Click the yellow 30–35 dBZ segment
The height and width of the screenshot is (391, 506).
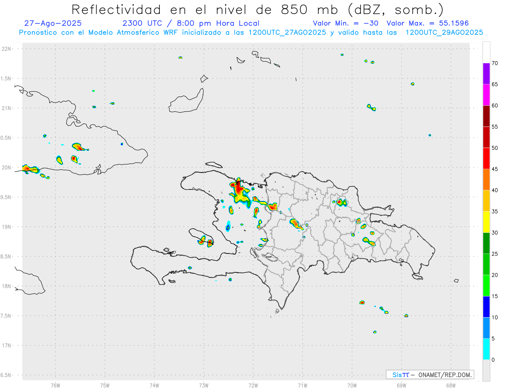(486, 222)
